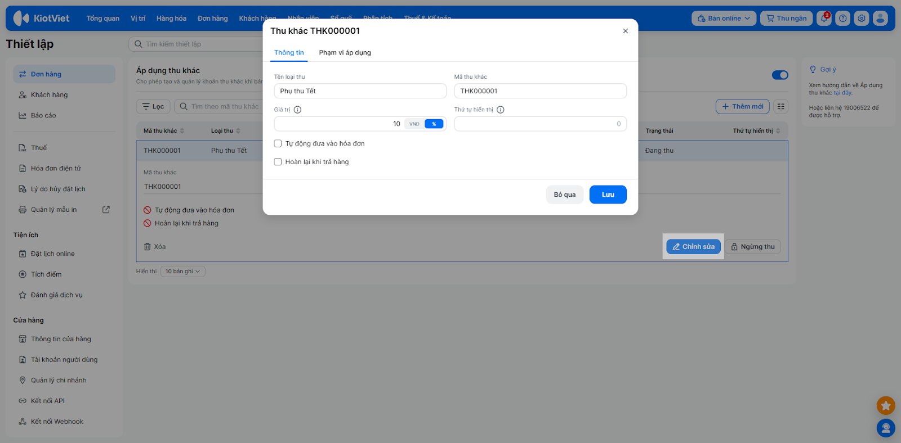Open Hàng hóa in top menu
This screenshot has width=901, height=443.
click(171, 19)
